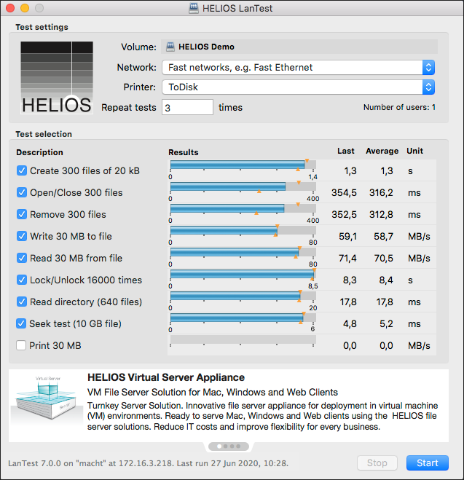Viewport: 464px width, 480px height.
Task: Click the HELIOS Demo volume icon
Action: point(170,47)
